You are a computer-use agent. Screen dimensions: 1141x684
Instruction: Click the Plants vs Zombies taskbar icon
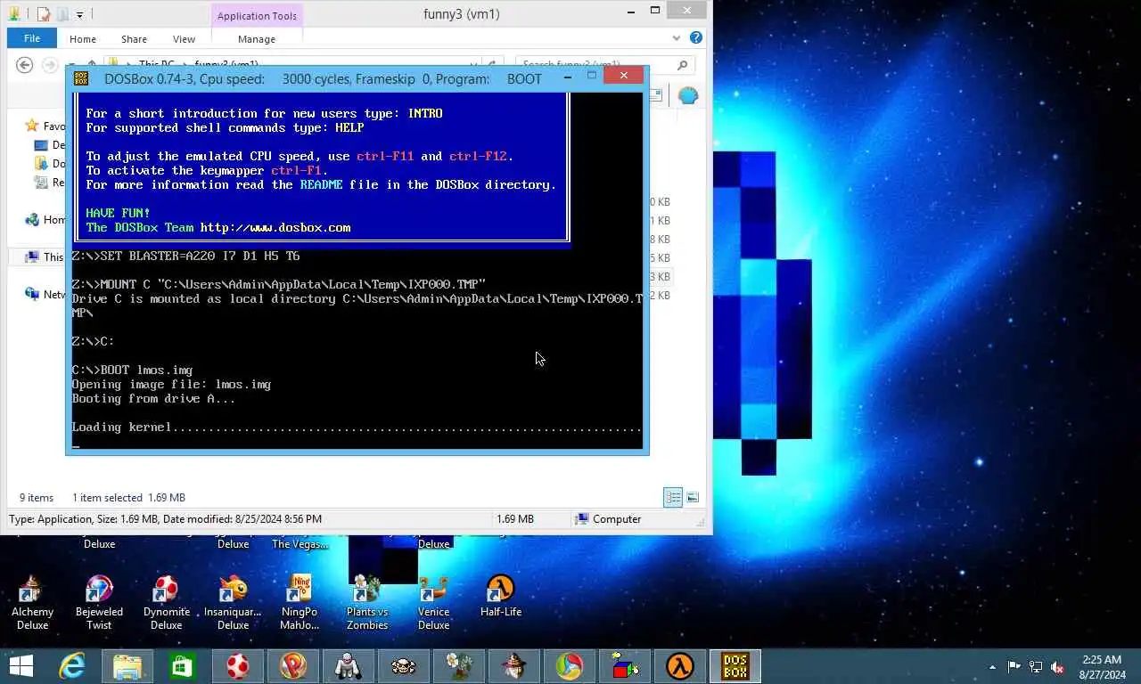[458, 666]
